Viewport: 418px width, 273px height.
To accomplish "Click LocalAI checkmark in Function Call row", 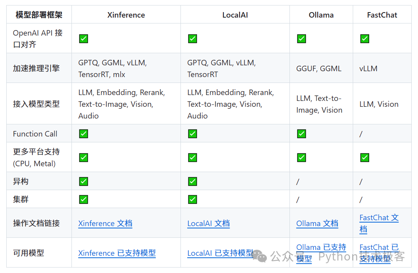I will 193,134.
